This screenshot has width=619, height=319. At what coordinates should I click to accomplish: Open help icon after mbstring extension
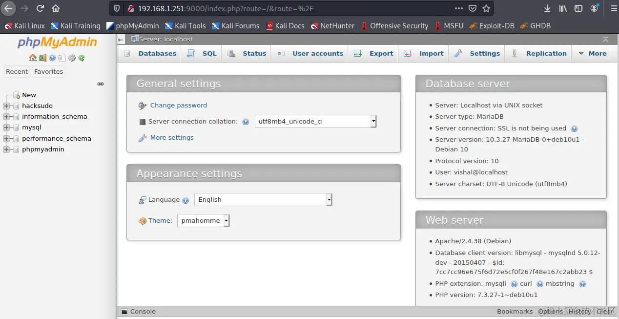coord(582,284)
